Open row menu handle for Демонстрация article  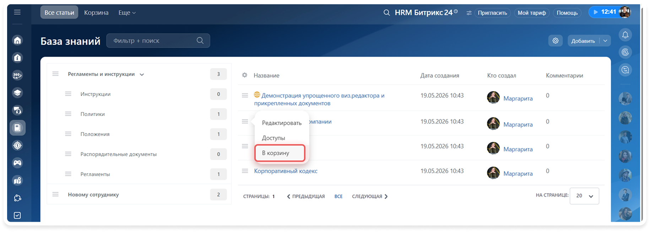click(245, 95)
